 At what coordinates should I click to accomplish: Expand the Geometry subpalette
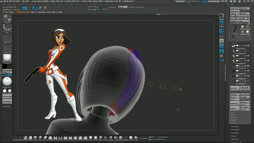pyautogui.click(x=235, y=126)
